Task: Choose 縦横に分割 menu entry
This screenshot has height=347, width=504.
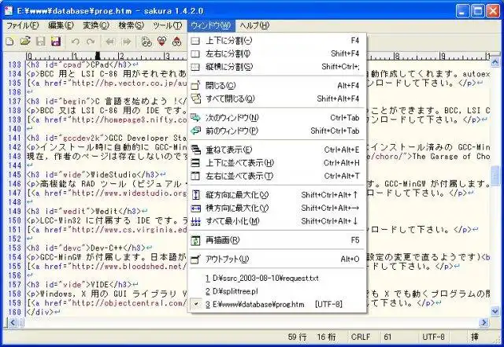Action: click(277, 67)
